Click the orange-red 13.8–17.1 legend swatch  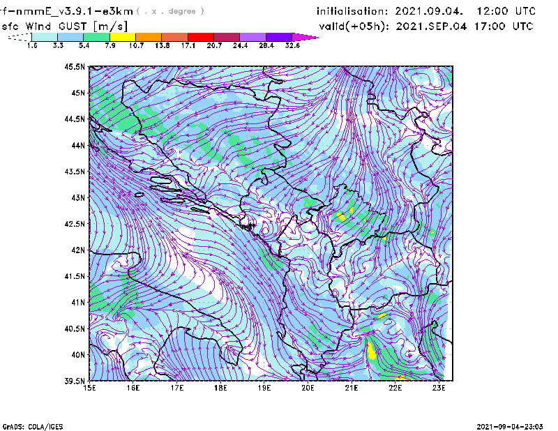pyautogui.click(x=175, y=37)
